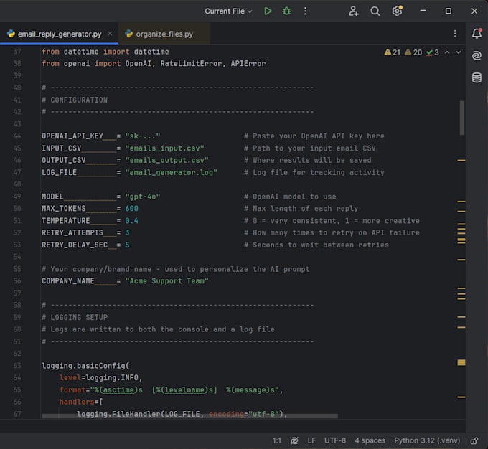This screenshot has height=449, width=488.
Task: Click the 1:1 line and column indicator
Action: point(277,440)
